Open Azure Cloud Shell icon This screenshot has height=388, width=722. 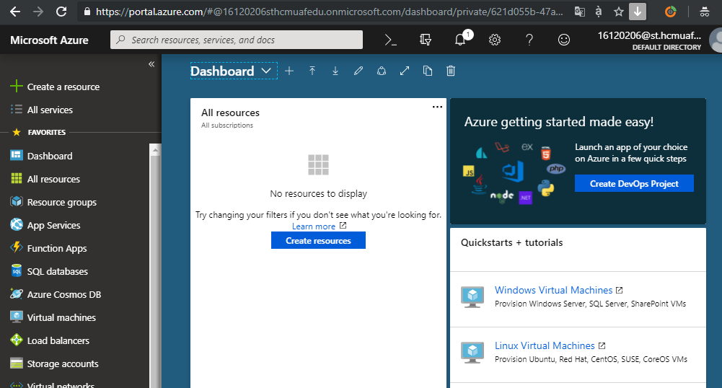click(390, 40)
